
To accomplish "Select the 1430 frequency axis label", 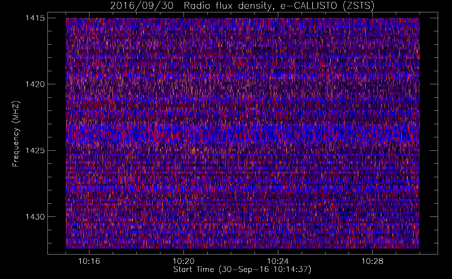I will click(35, 217).
